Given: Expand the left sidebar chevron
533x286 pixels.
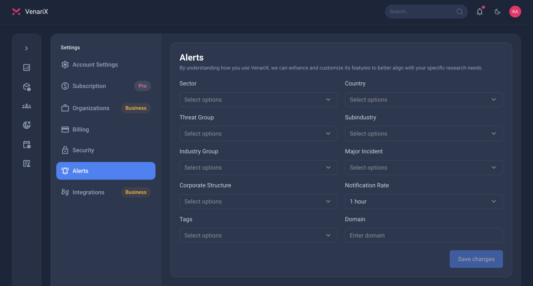Looking at the screenshot, I should click(27, 48).
